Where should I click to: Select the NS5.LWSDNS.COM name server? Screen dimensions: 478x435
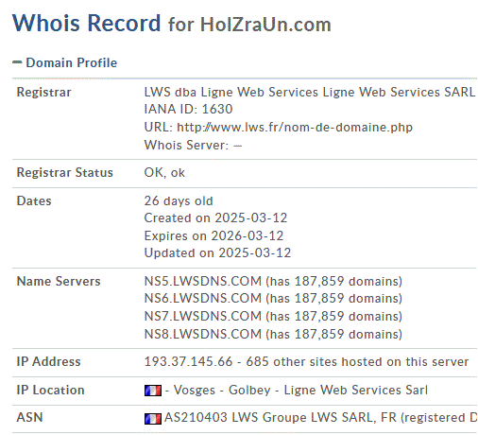click(x=203, y=281)
